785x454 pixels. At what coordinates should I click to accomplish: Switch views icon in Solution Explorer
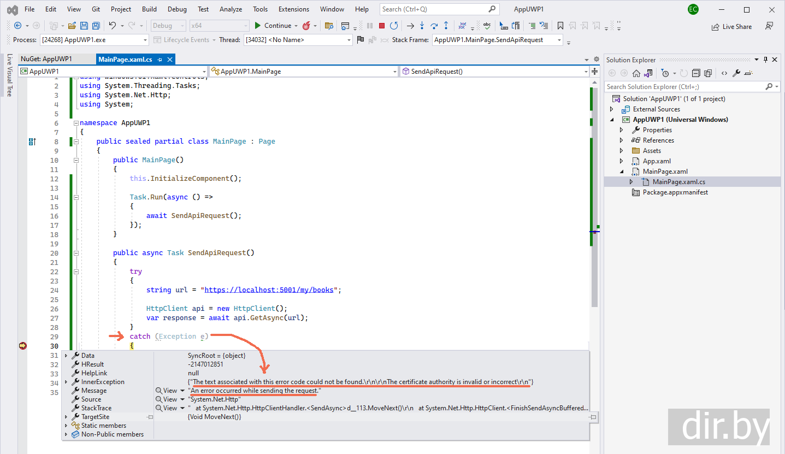pyautogui.click(x=648, y=73)
